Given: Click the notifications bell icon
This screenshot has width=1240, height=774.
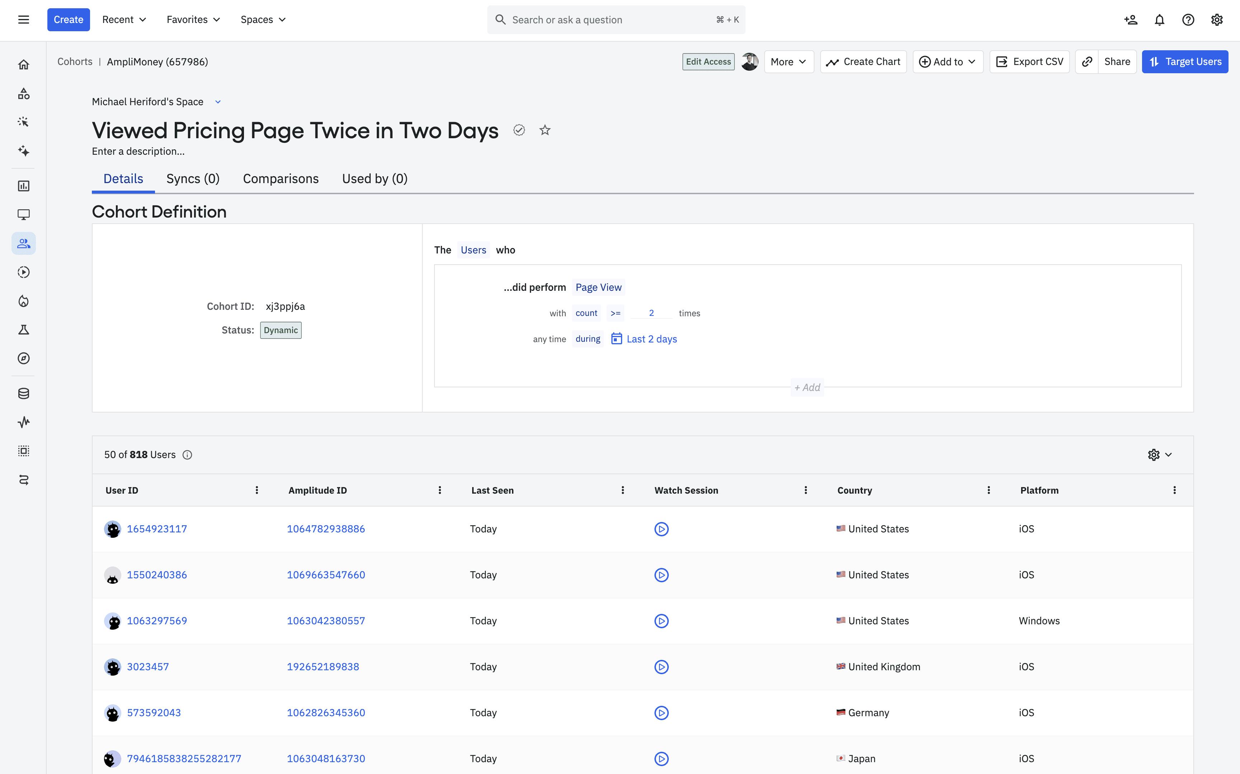Looking at the screenshot, I should pos(1159,20).
